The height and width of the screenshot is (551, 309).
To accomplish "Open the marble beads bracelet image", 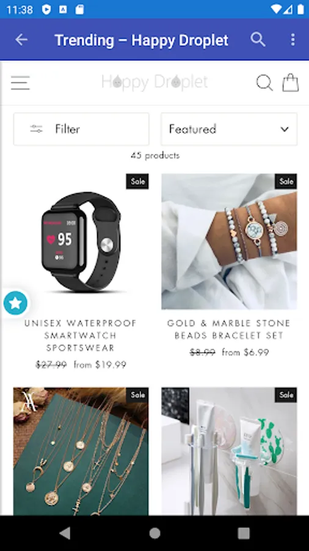I will click(229, 241).
